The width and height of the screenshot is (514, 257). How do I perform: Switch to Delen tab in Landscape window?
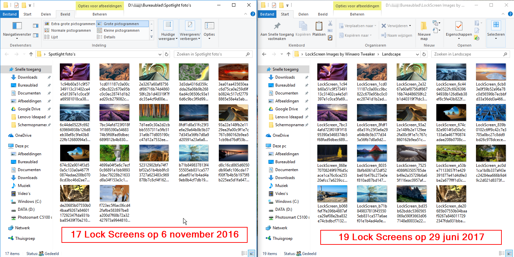pos(303,14)
